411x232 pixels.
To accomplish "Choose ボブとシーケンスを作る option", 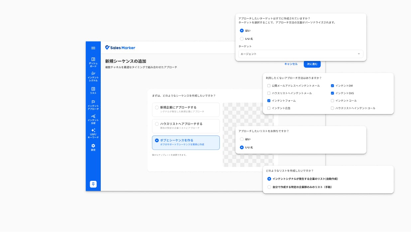I will pyautogui.click(x=186, y=143).
